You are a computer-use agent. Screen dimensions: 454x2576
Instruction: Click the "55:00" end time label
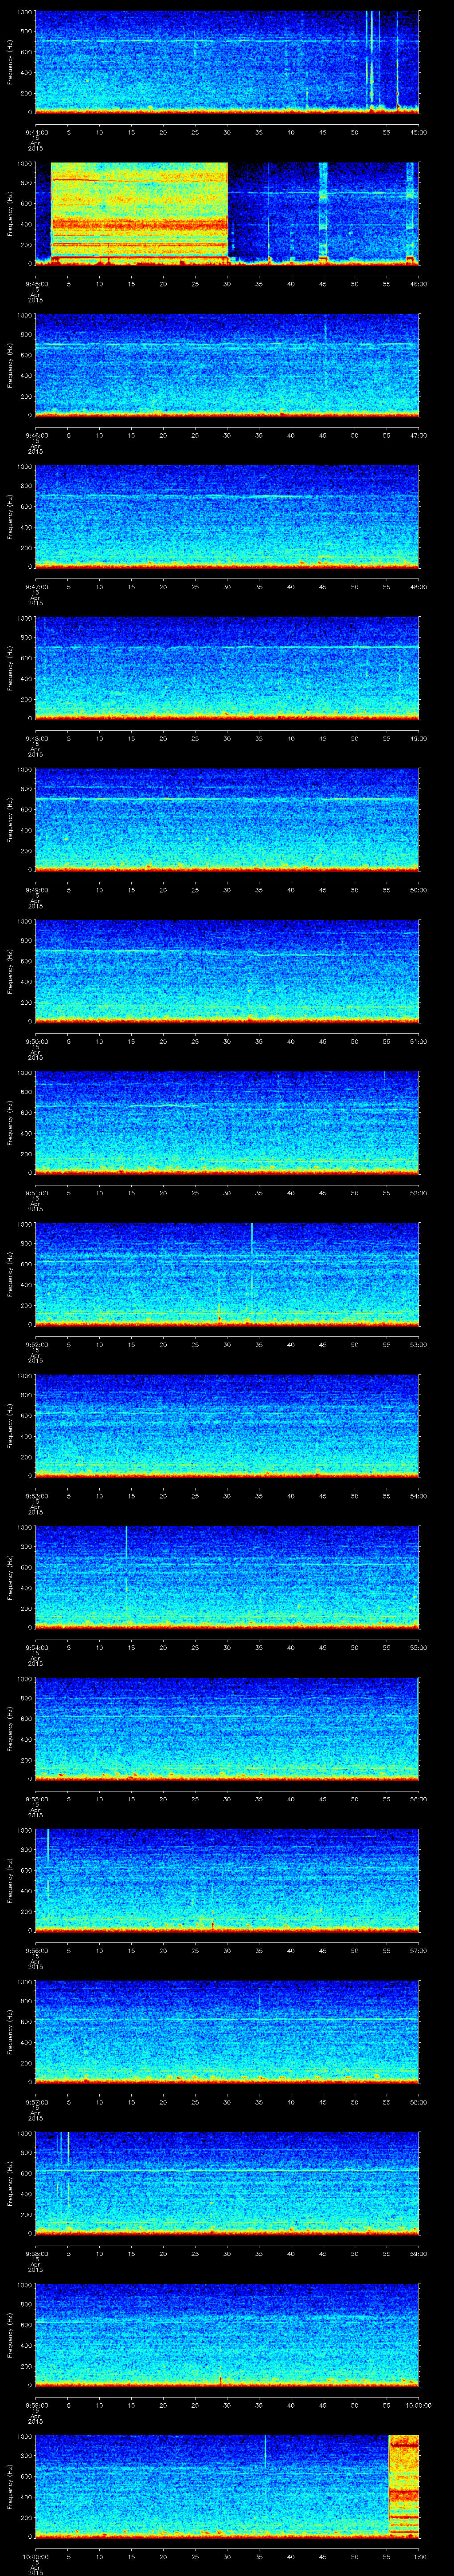pos(419,1647)
